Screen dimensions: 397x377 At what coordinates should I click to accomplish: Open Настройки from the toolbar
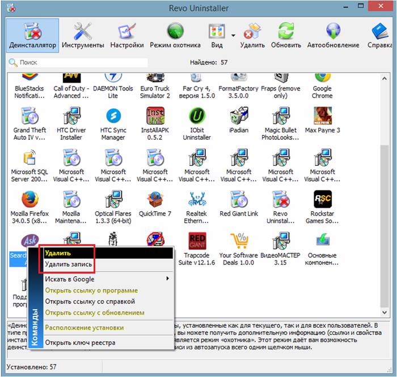(126, 35)
